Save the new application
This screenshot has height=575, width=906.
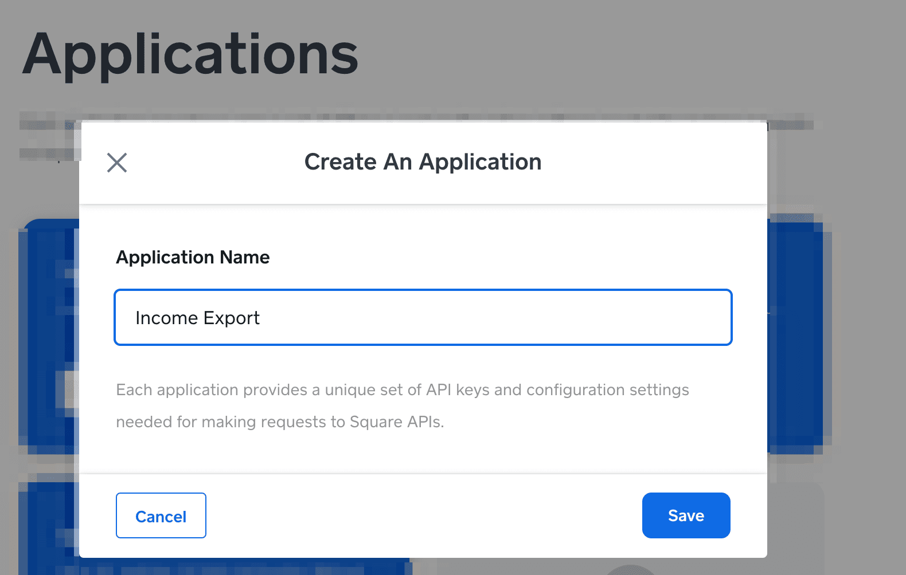click(x=686, y=515)
